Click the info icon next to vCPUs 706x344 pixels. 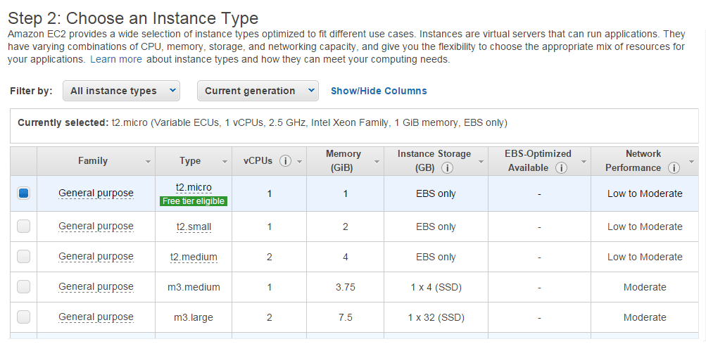pyautogui.click(x=285, y=161)
